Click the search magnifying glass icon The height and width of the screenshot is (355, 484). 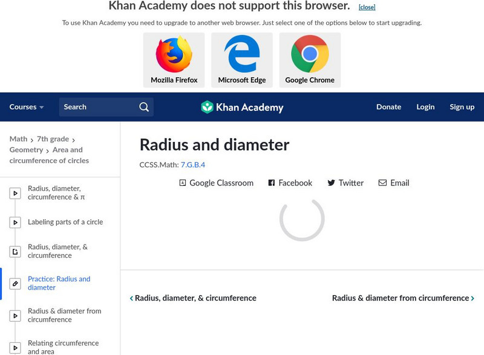tap(144, 107)
